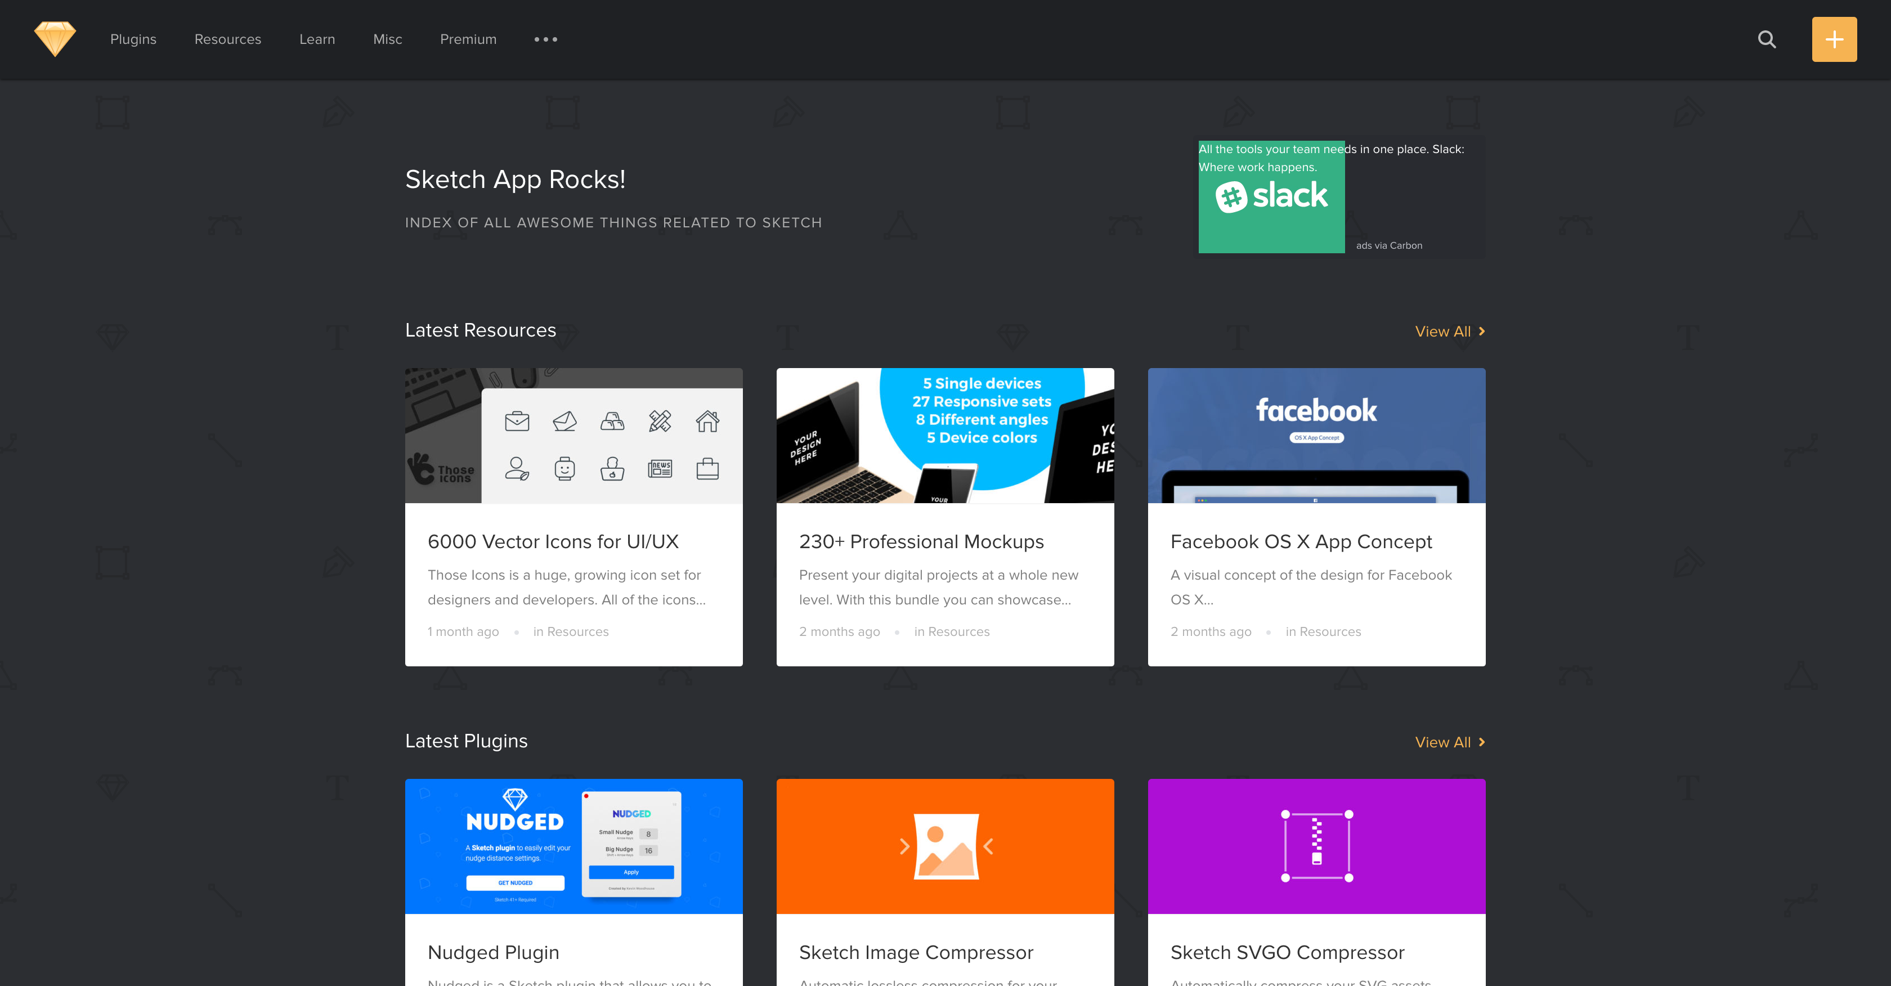Click the diamond icon above NUDGED

514,799
